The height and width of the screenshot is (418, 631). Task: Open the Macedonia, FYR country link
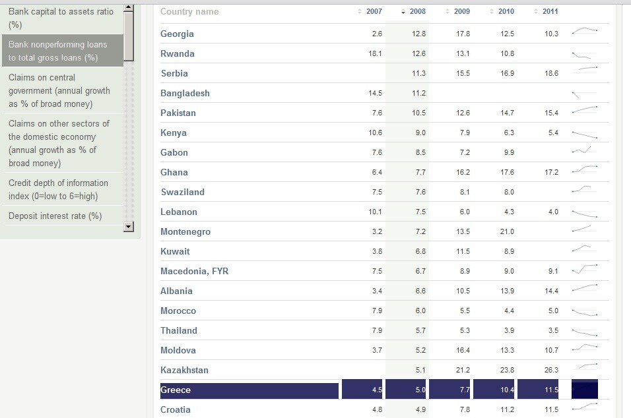tap(194, 271)
